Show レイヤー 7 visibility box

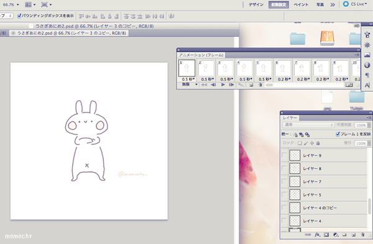(284, 181)
